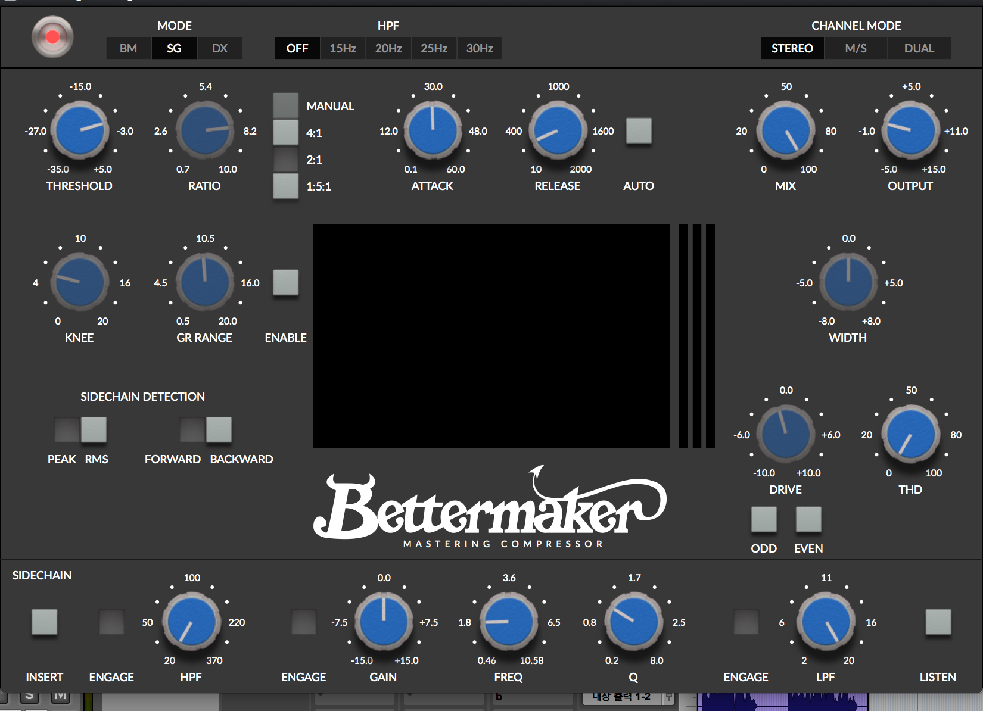Viewport: 983px width, 711px height.
Task: Set HPF to 25Hz
Action: pyautogui.click(x=434, y=48)
